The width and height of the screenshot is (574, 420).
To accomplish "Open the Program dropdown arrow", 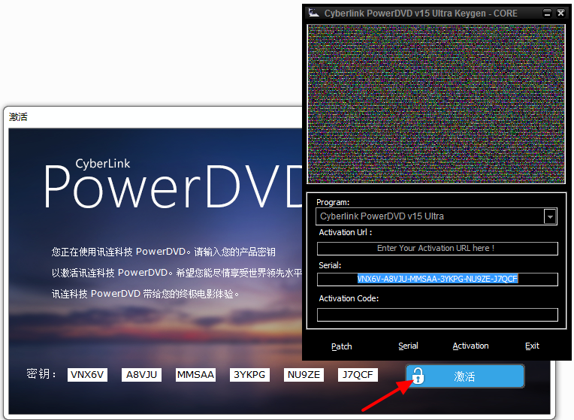I will (550, 217).
